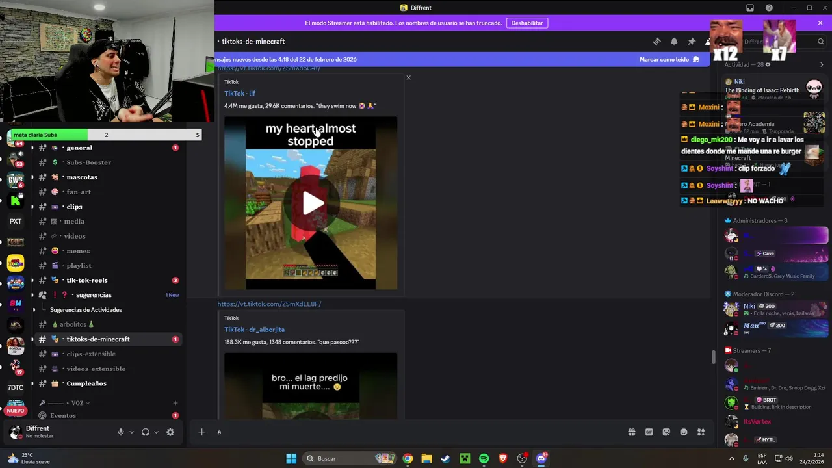Open Minecraft creeper taskbar icon

click(x=465, y=459)
